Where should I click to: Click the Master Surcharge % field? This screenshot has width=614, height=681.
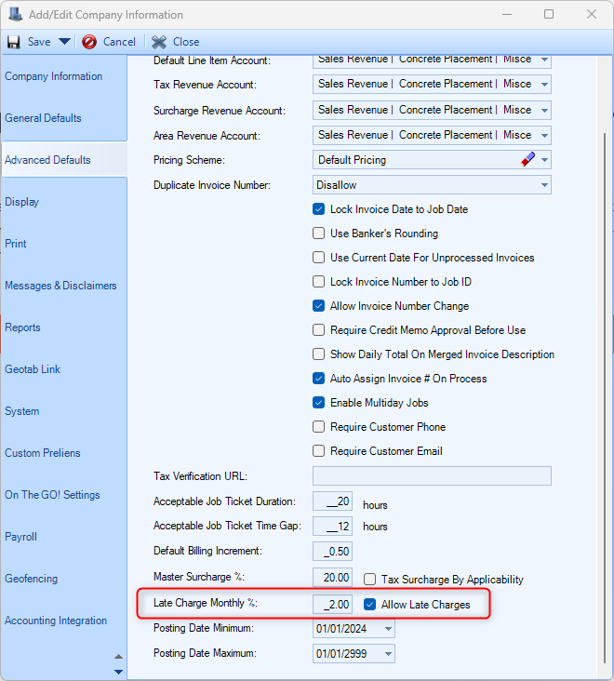[333, 578]
